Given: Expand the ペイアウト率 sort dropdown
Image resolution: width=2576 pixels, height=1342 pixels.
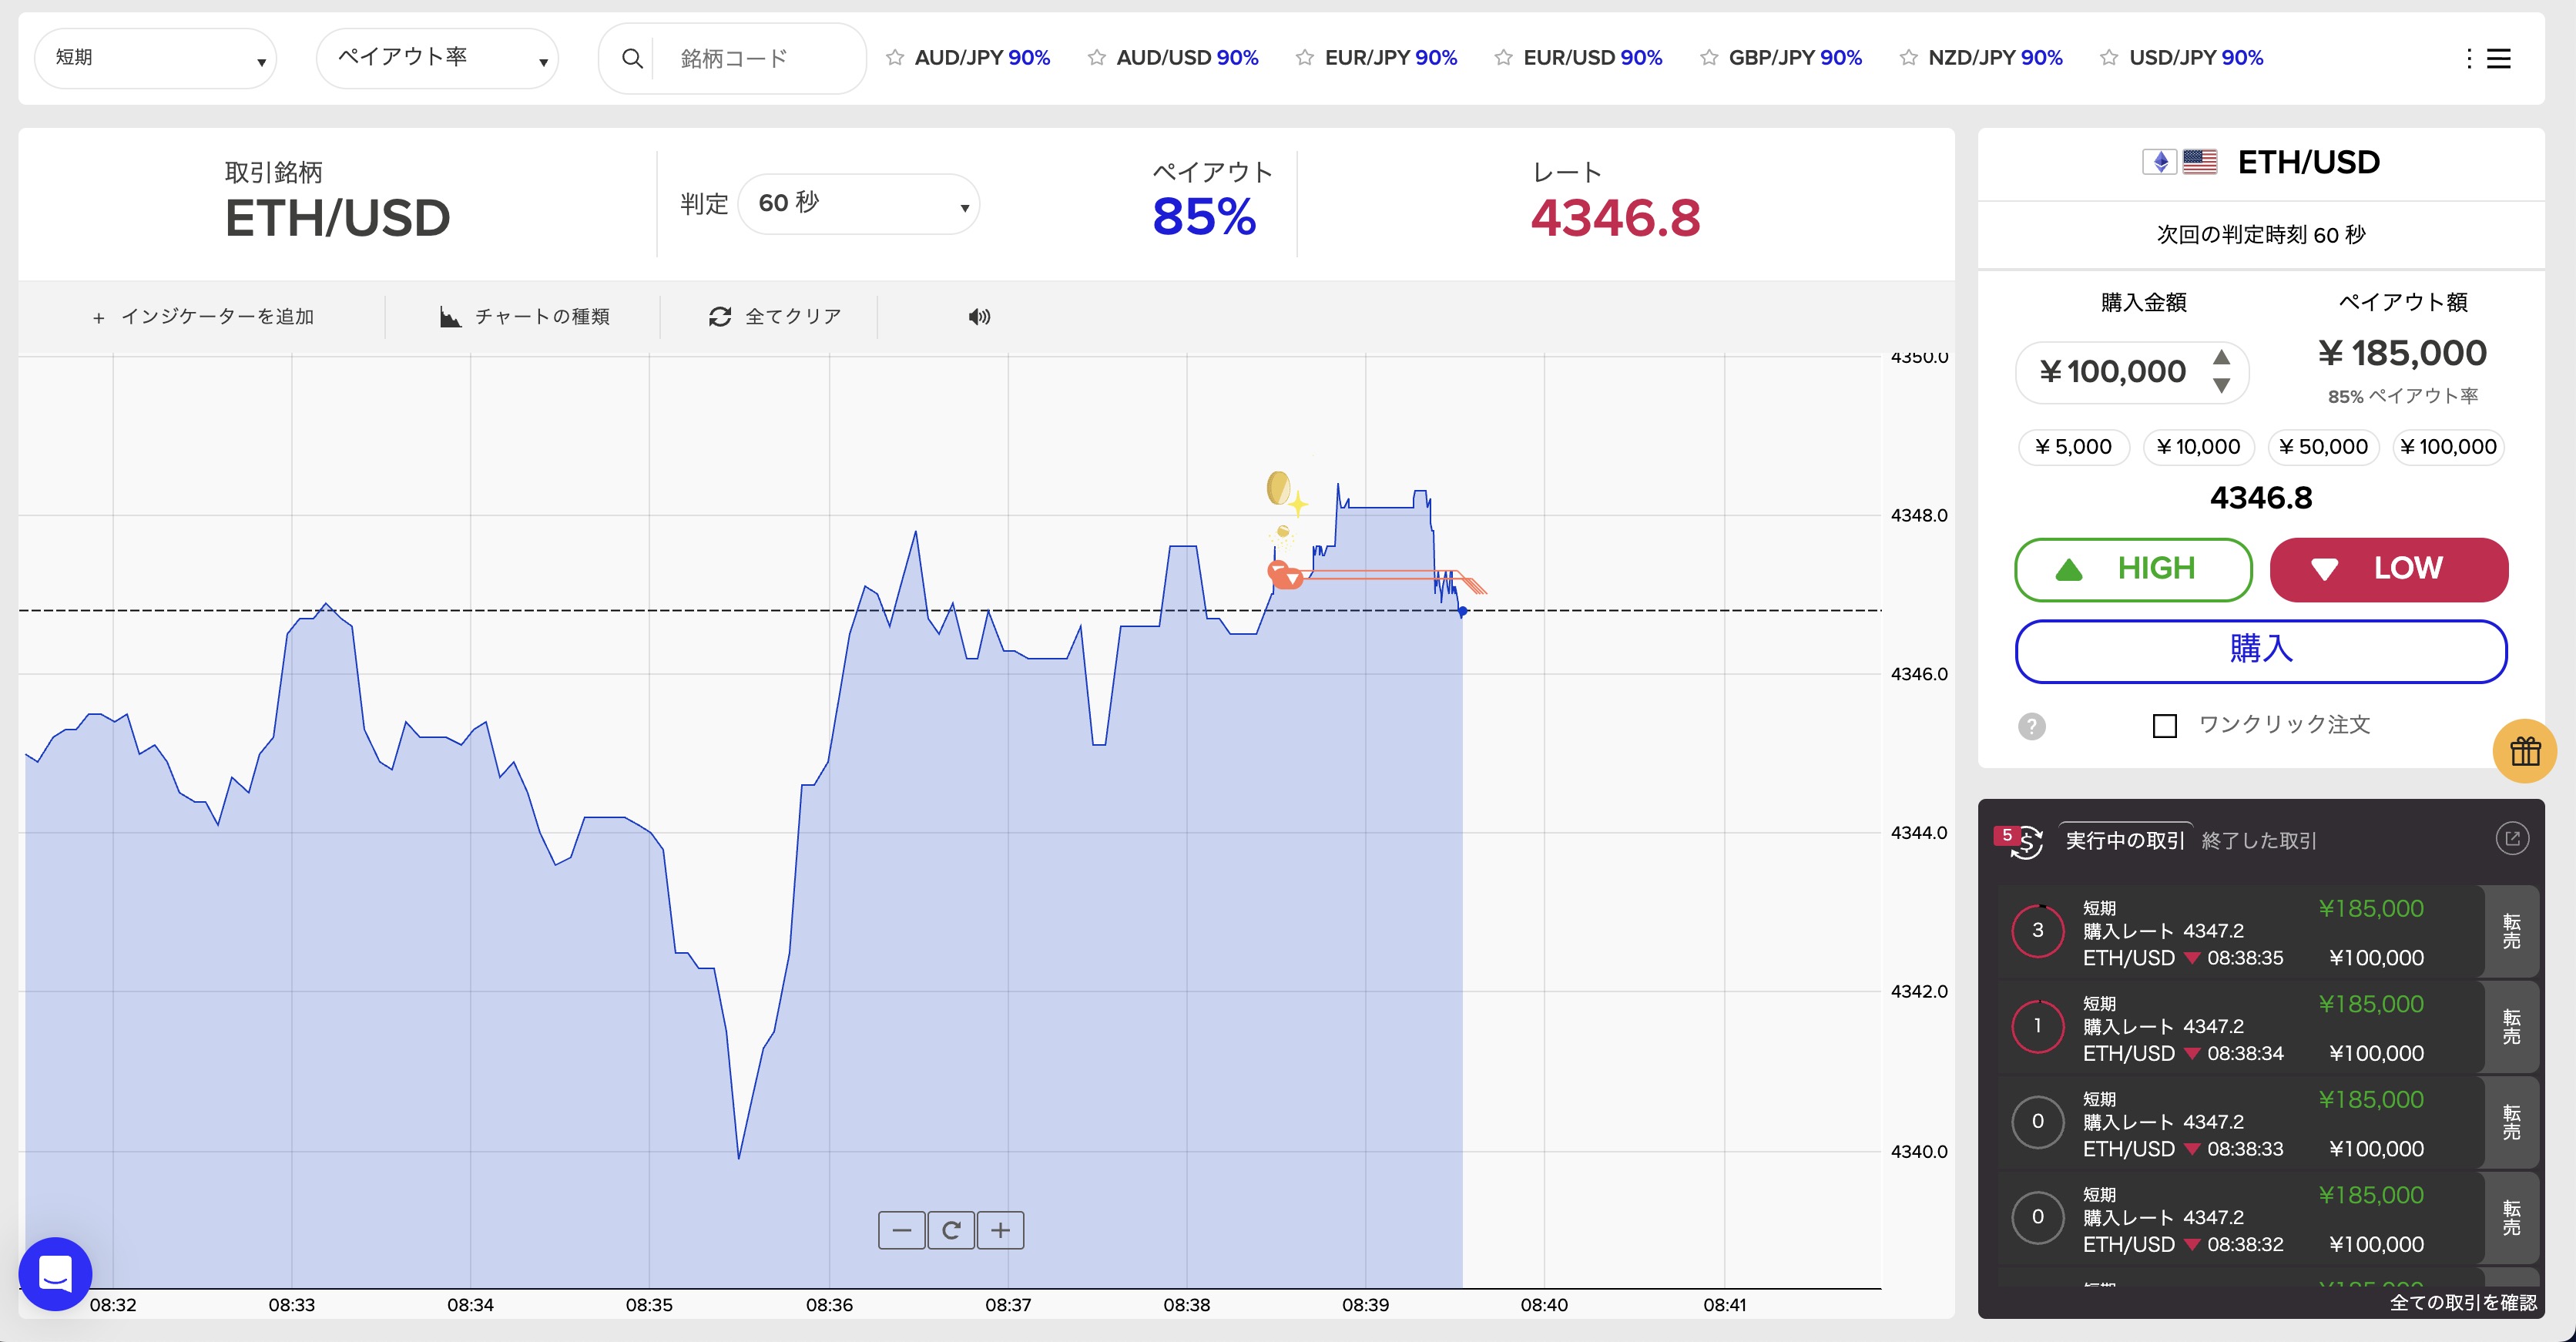Looking at the screenshot, I should [x=437, y=58].
